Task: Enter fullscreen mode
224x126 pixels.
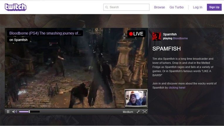Action: point(145,112)
